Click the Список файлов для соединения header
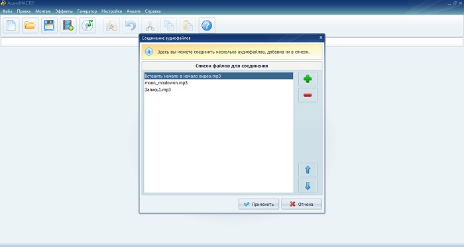464x247 pixels. click(x=232, y=66)
